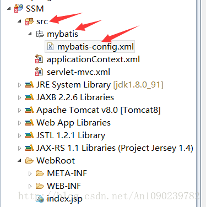Select the 'mybatis-config.xml' file name
This screenshot has width=206, height=207.
(x=95, y=47)
